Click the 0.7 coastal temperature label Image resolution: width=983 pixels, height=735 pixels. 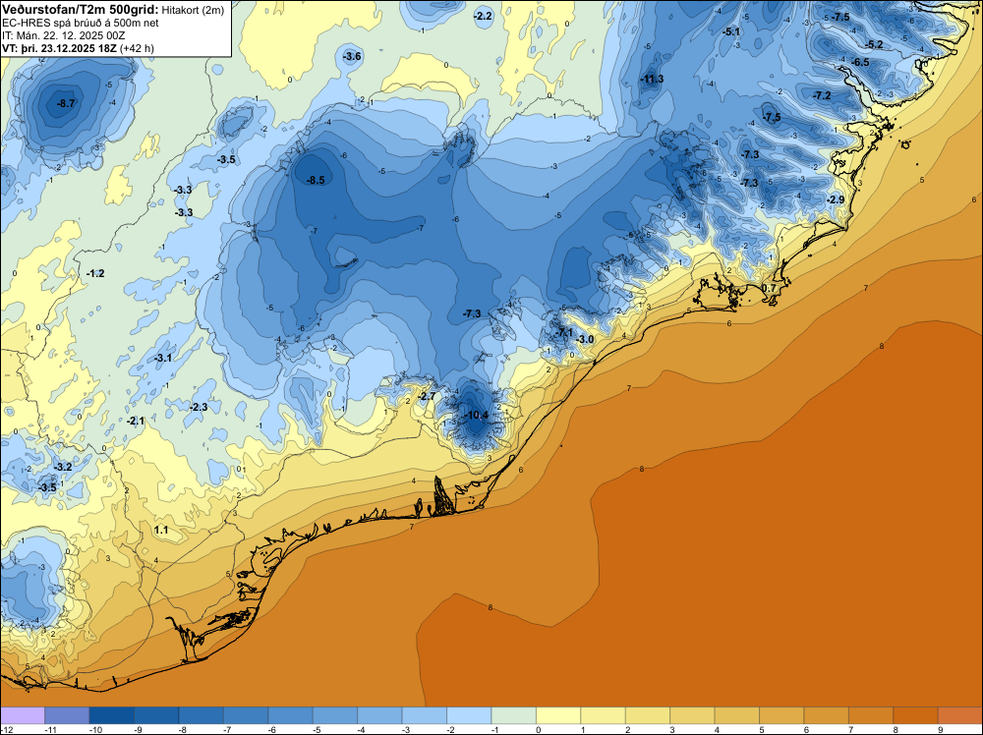(770, 288)
